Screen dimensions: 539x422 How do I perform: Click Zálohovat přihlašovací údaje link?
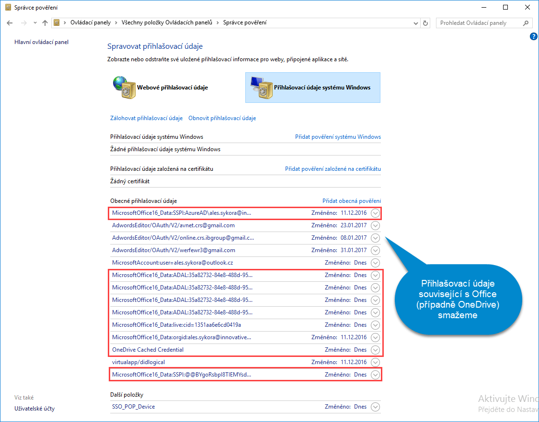147,118
